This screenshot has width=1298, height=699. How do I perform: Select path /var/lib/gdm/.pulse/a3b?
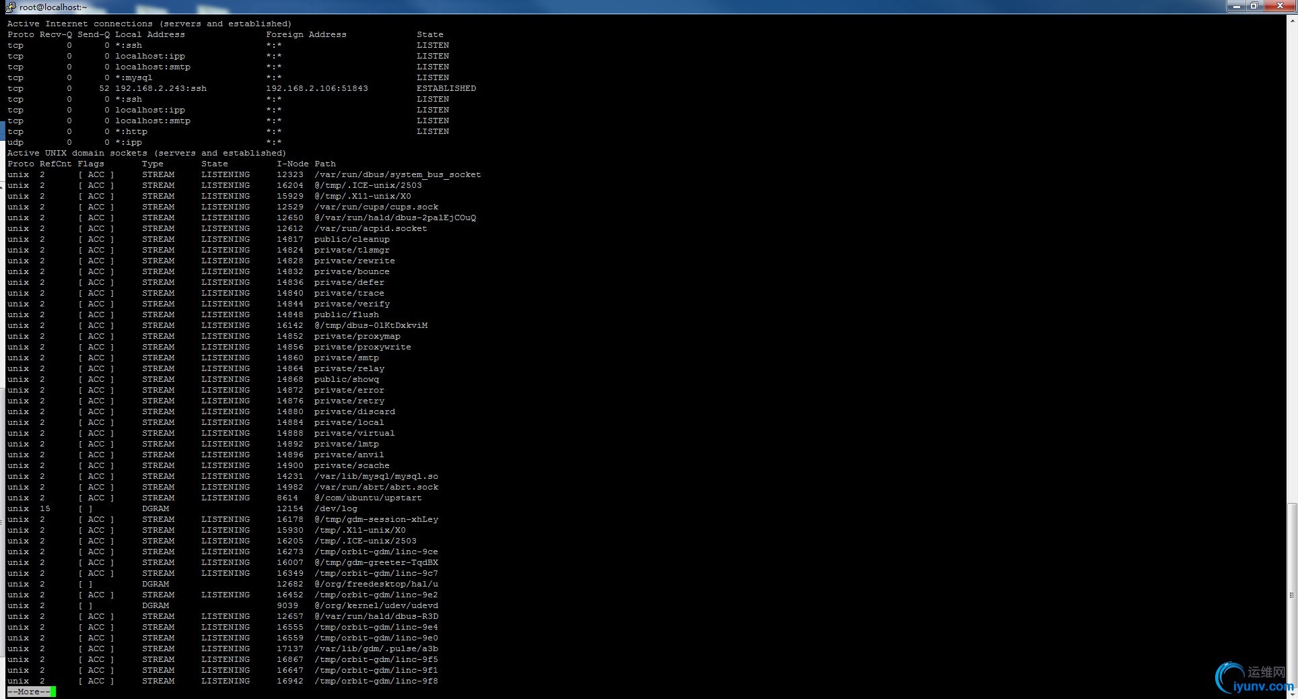click(376, 648)
